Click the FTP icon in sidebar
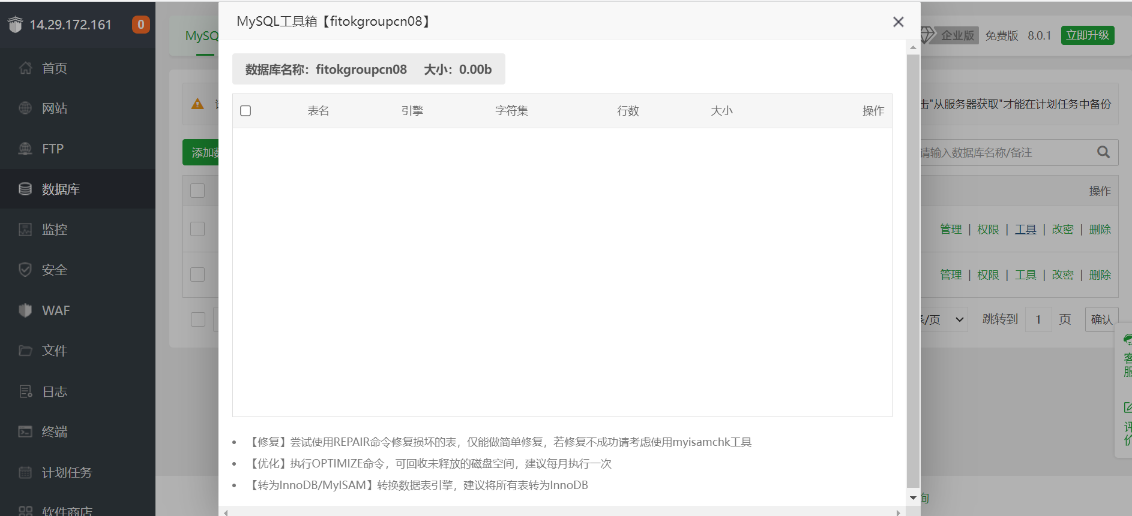 (x=25, y=149)
